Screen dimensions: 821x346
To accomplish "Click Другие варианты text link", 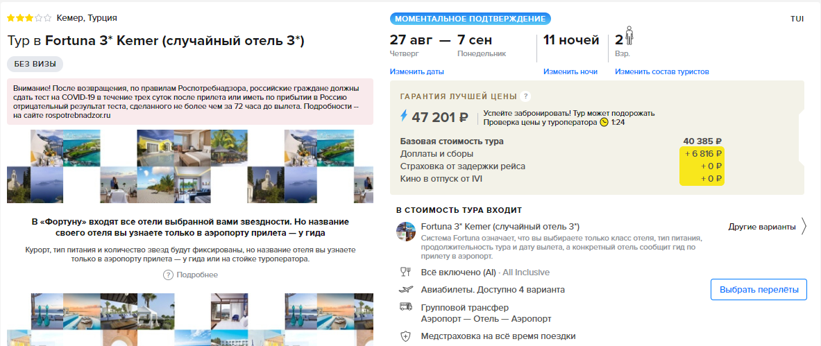I will coord(762,227).
